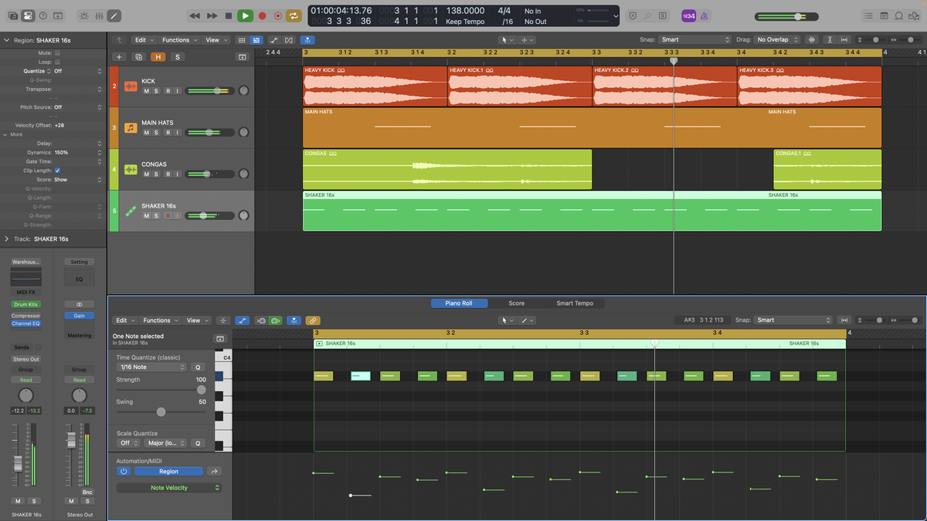Click the Bnc bounce button
Viewport: 927px width, 521px height.
click(87, 492)
